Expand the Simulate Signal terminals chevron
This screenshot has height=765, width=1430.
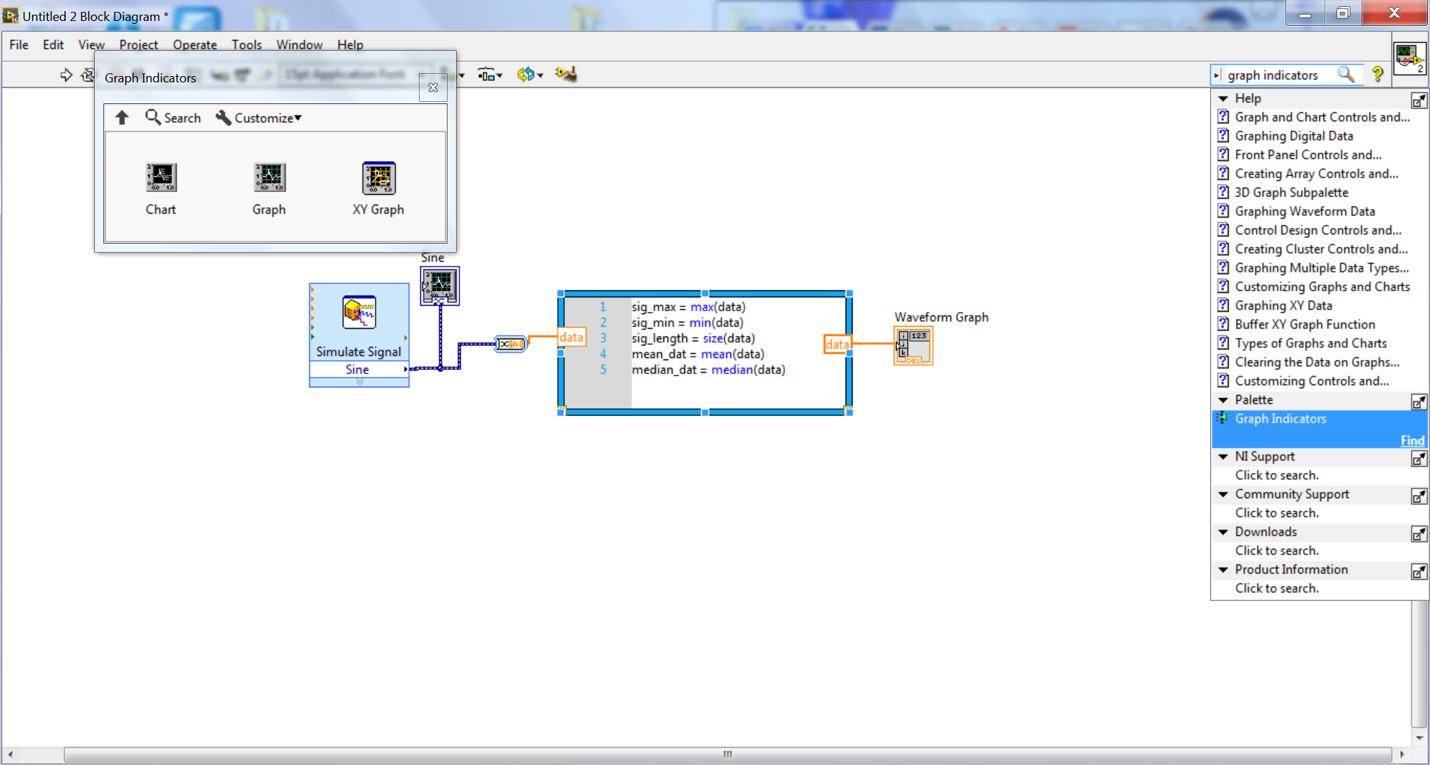pyautogui.click(x=360, y=382)
